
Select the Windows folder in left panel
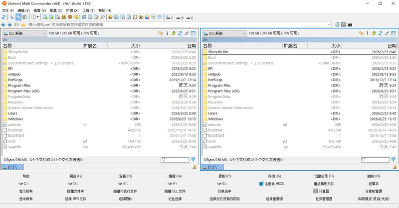[x=100, y=119]
